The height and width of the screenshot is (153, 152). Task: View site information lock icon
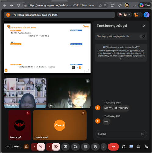(x=26, y=5)
